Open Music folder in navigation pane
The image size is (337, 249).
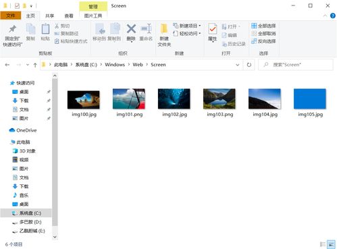click(20, 195)
